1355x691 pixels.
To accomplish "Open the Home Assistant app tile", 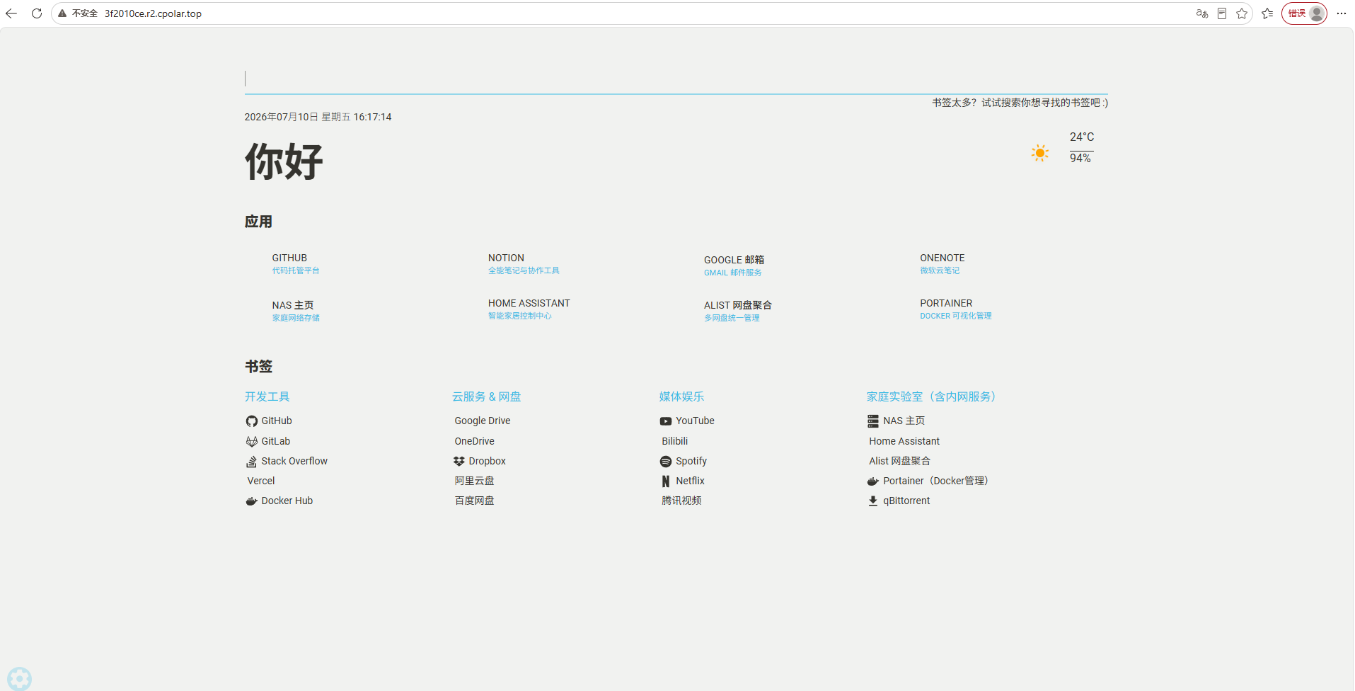I will [x=529, y=309].
